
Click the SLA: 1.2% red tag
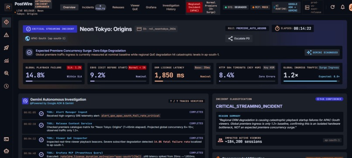(74, 68)
